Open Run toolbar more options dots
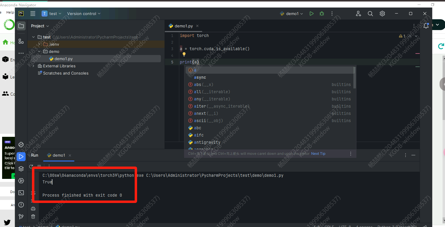 [x=49, y=166]
